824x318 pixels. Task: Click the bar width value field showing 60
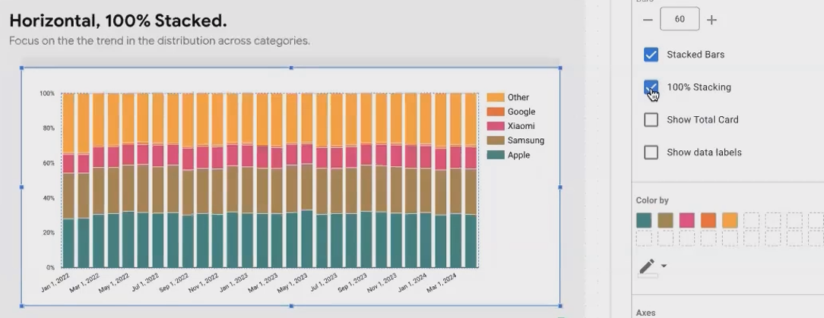click(680, 19)
